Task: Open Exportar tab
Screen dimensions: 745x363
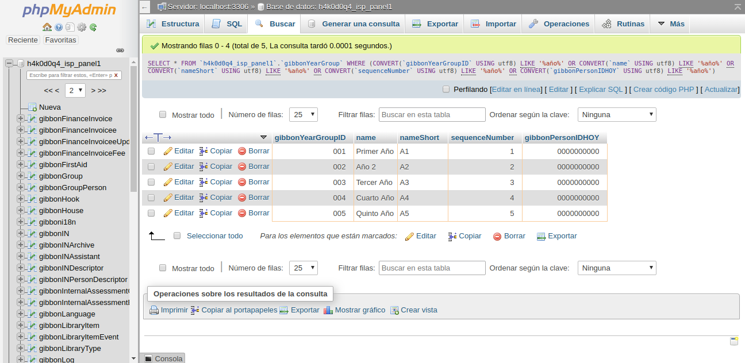Action: (435, 24)
